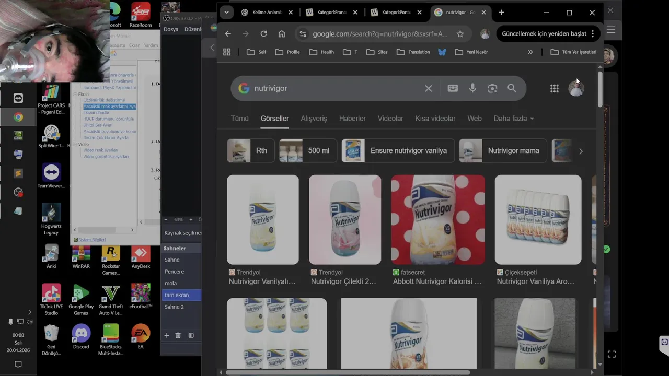Select Video renk ayarları in NVIDIA tree
The width and height of the screenshot is (669, 376).
tap(100, 150)
